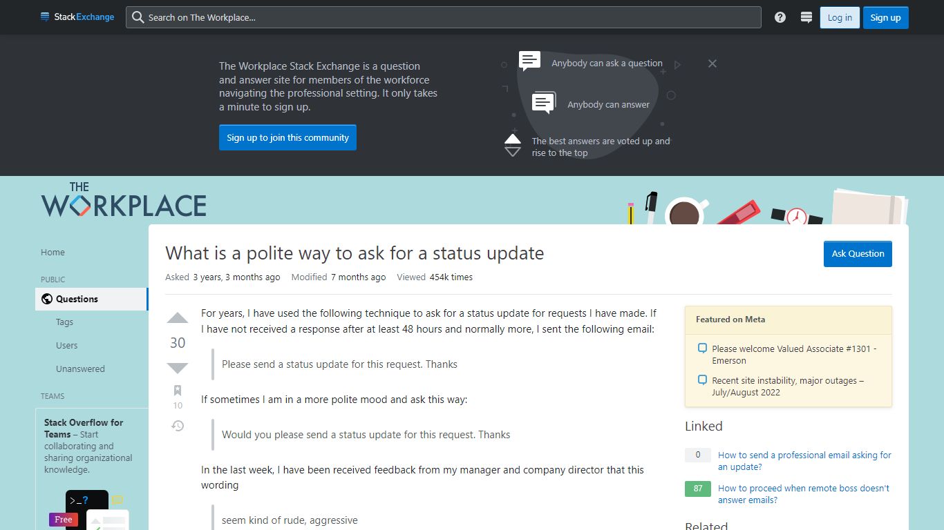Click the Viewed 454k times text

[x=435, y=277]
